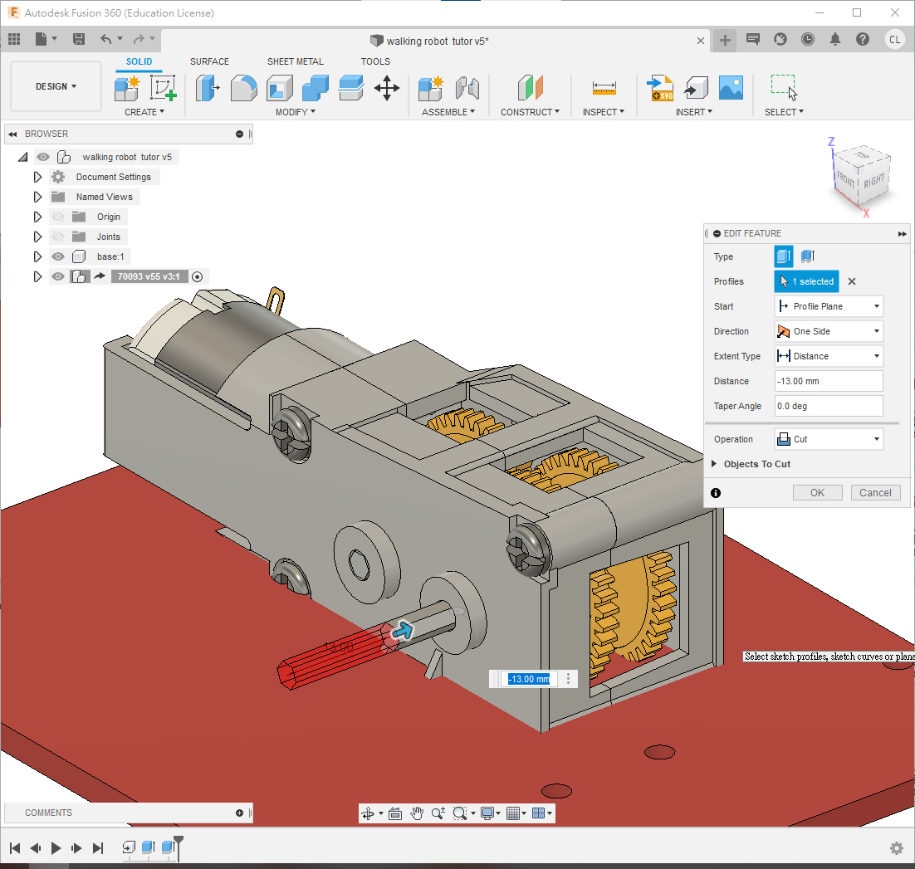The height and width of the screenshot is (869, 915).
Task: Click the Taper Angle input field
Action: [x=828, y=406]
